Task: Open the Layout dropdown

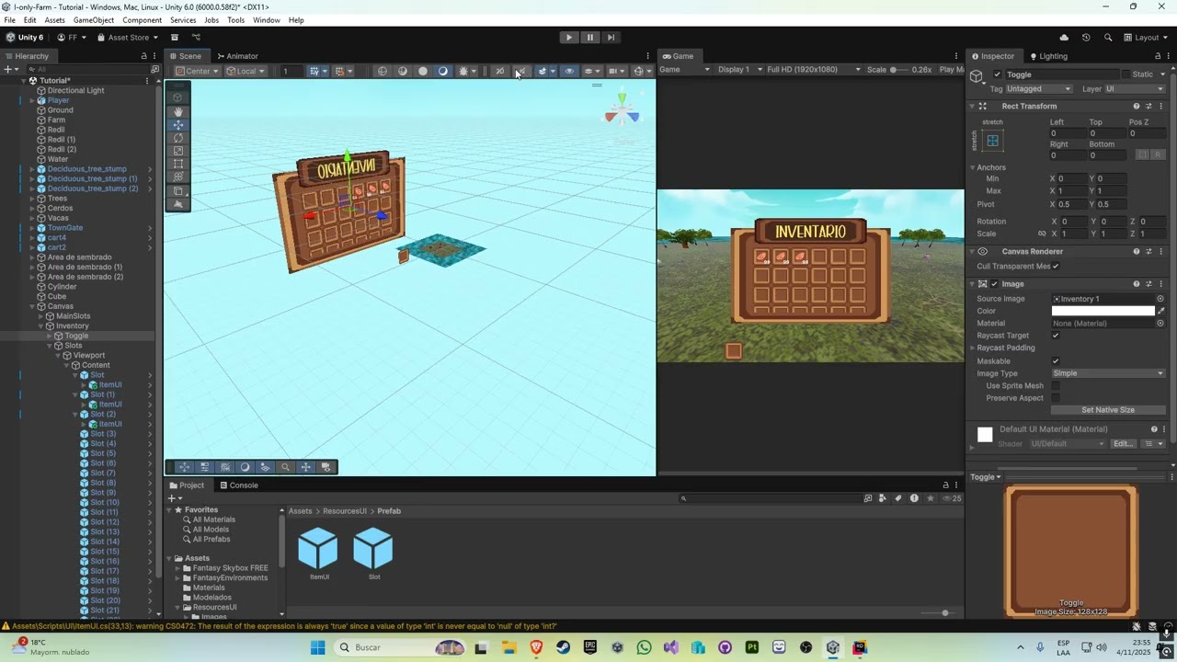Action: point(1147,38)
